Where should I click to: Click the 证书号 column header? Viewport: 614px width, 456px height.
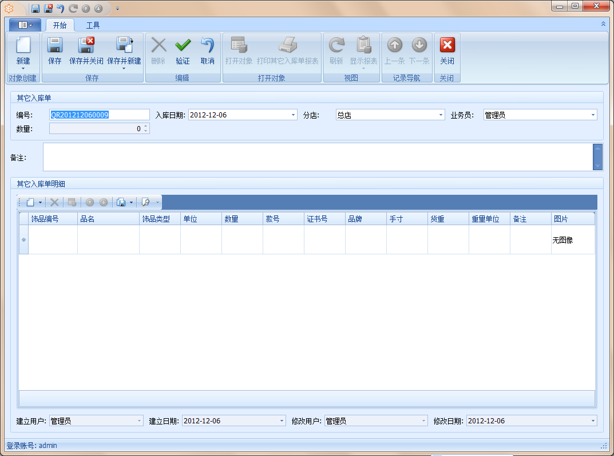coord(324,219)
